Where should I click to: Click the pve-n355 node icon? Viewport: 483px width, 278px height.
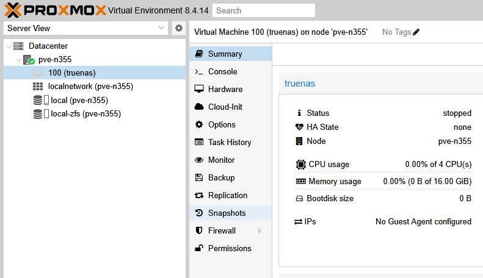point(29,60)
